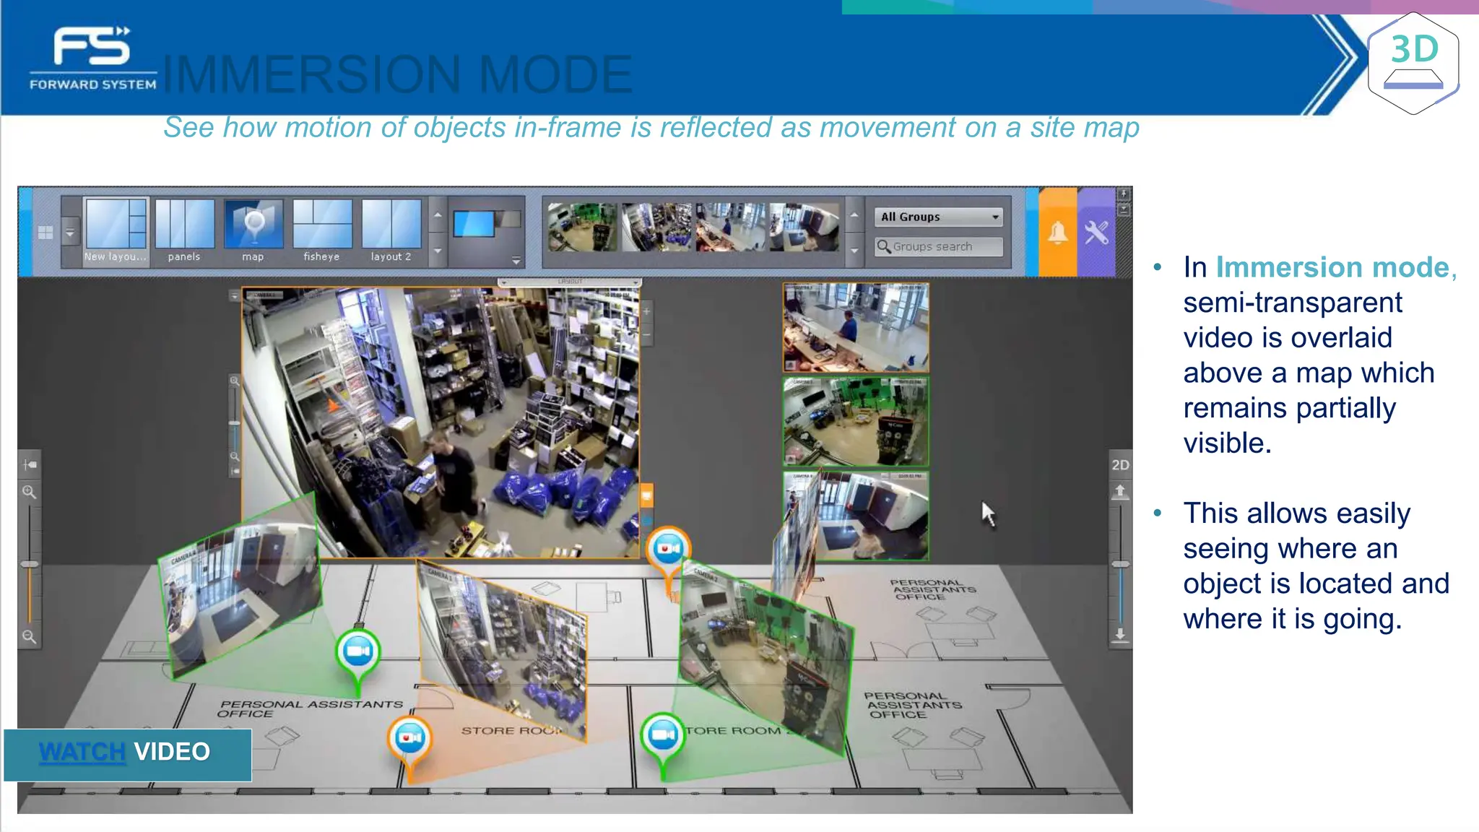Click the down arrow in layout list

click(437, 251)
